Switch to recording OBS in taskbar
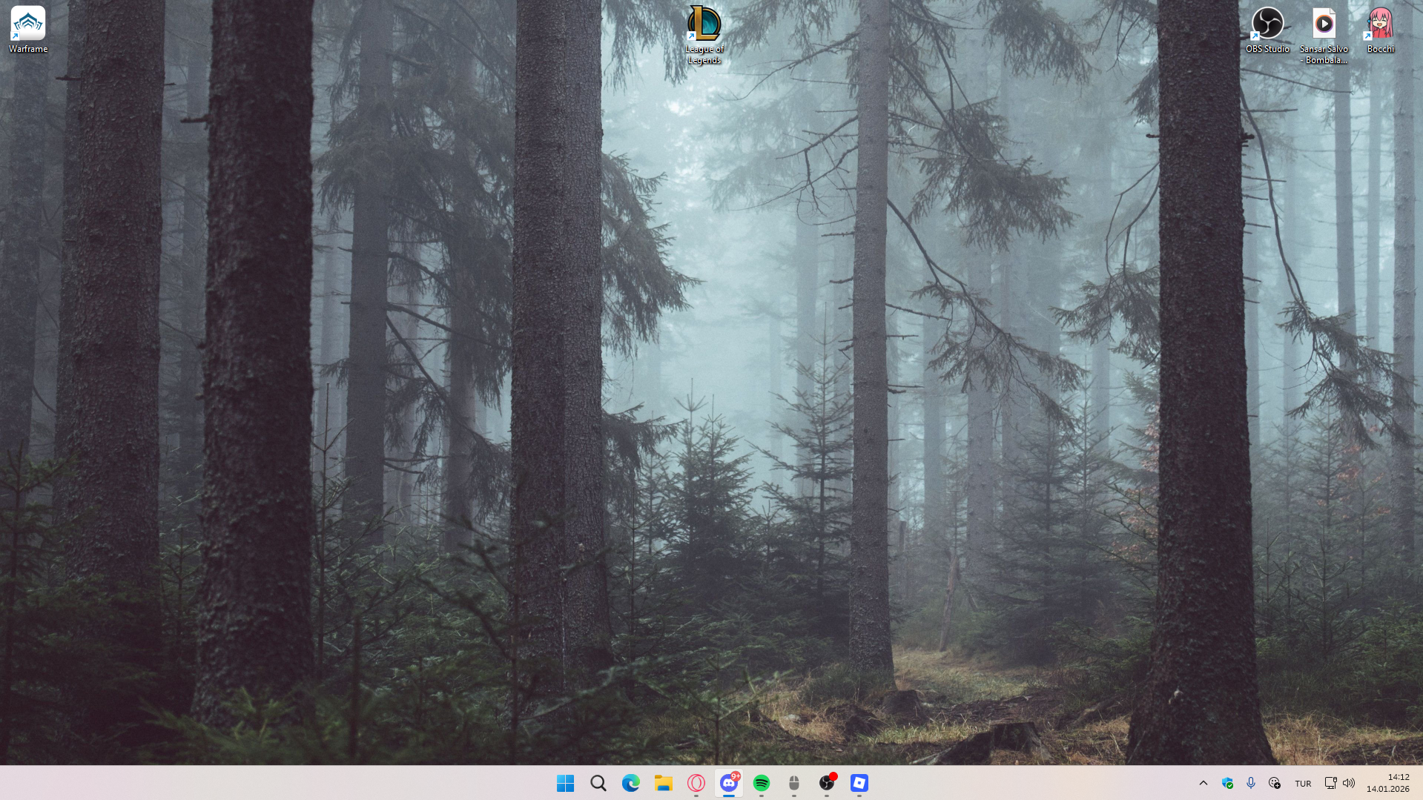This screenshot has width=1423, height=800. [827, 783]
